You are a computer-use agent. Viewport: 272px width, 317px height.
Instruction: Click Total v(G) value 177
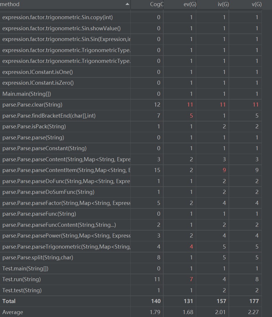[x=254, y=301]
